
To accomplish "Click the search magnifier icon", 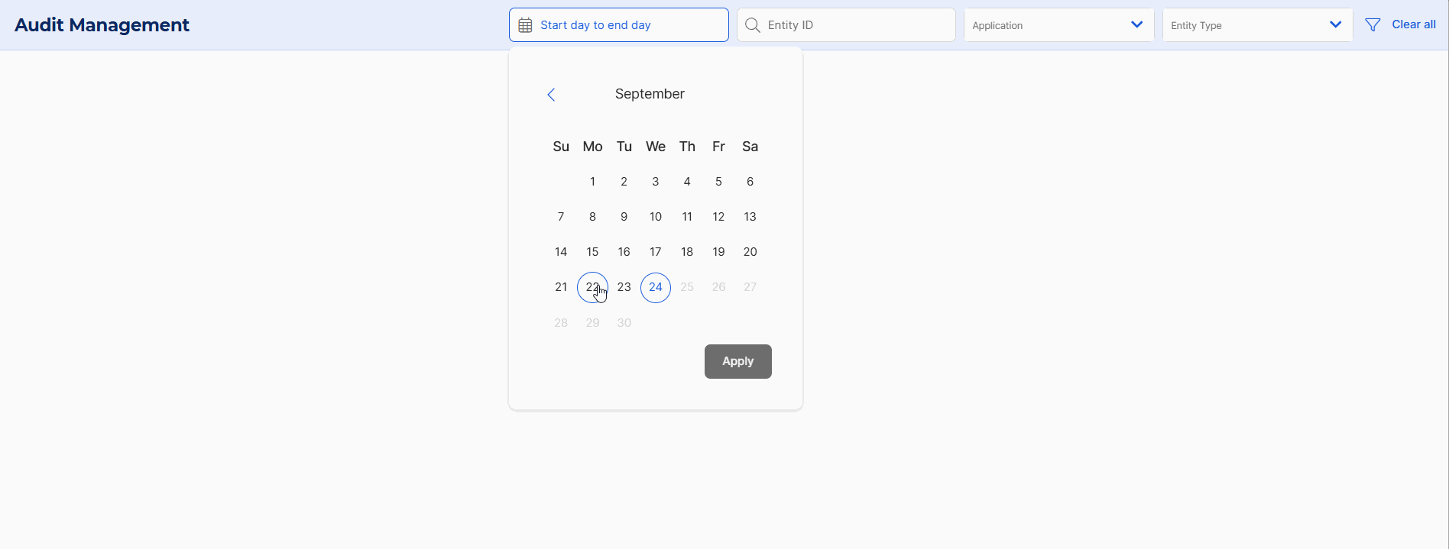I will pos(752,25).
